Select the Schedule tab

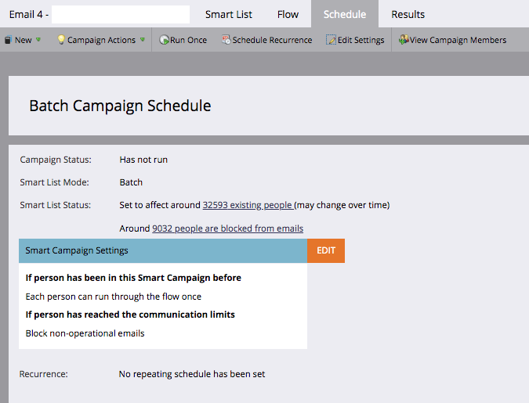344,14
